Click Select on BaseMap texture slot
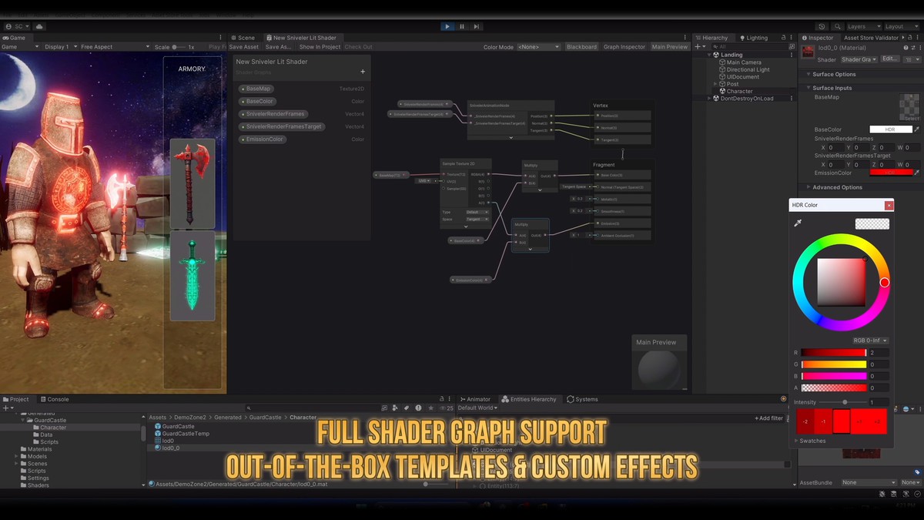924x520 pixels. point(911,118)
